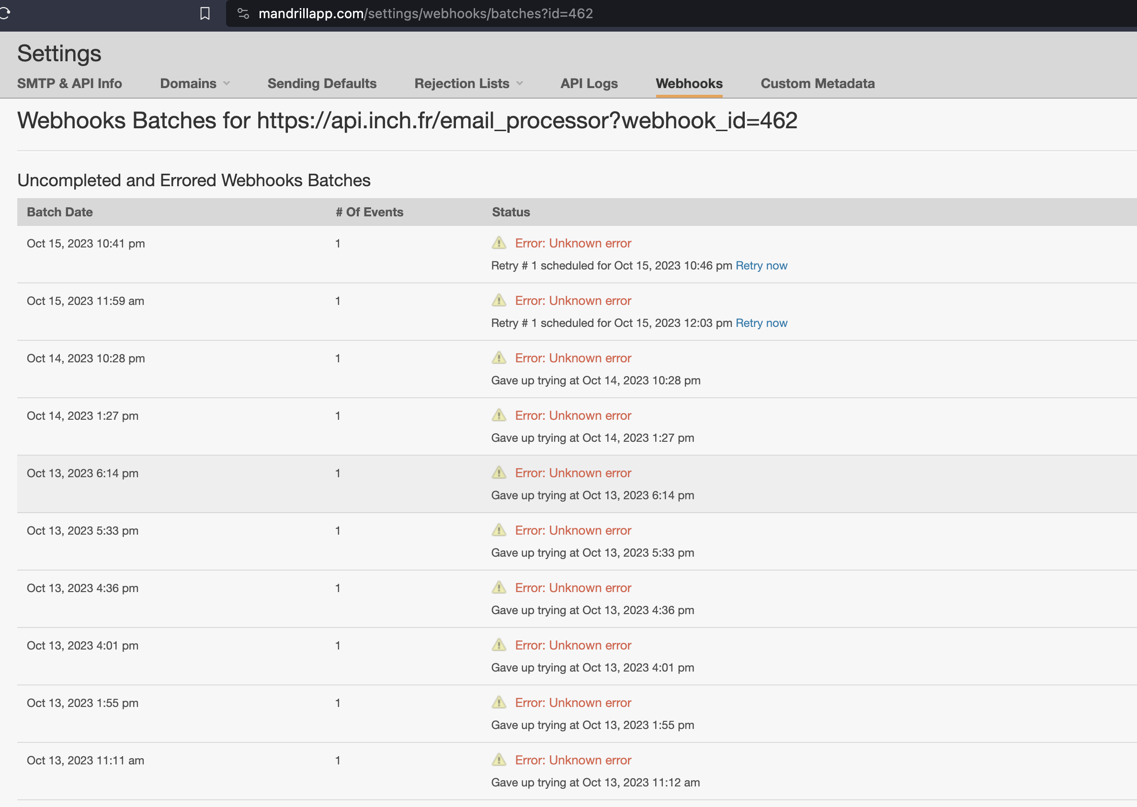Click batch date Oct 14, 2023 10:28 pm

click(x=86, y=359)
